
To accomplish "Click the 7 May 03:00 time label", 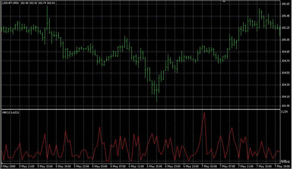I will pyautogui.click(x=209, y=166).
